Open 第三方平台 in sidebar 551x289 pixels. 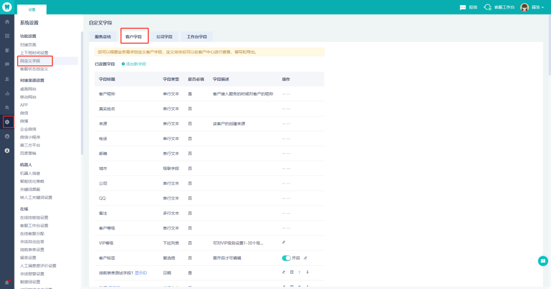(30, 145)
